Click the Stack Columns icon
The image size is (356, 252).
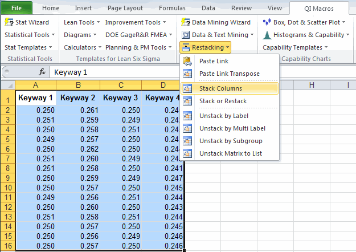[x=187, y=88]
